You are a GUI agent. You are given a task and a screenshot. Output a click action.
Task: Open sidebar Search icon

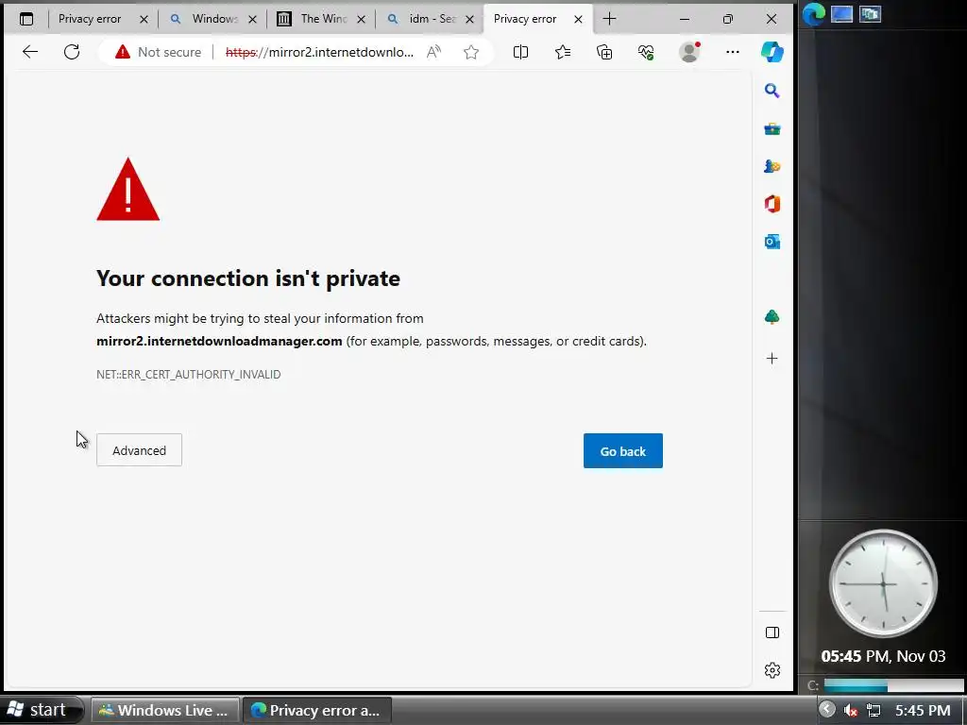pyautogui.click(x=772, y=92)
